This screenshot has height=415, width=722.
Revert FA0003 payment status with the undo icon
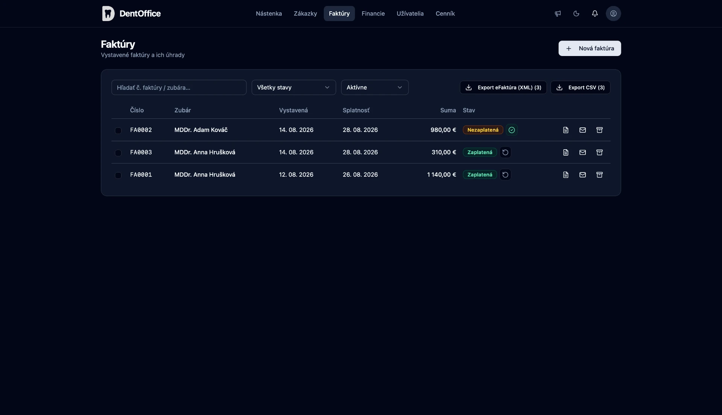[x=505, y=152]
